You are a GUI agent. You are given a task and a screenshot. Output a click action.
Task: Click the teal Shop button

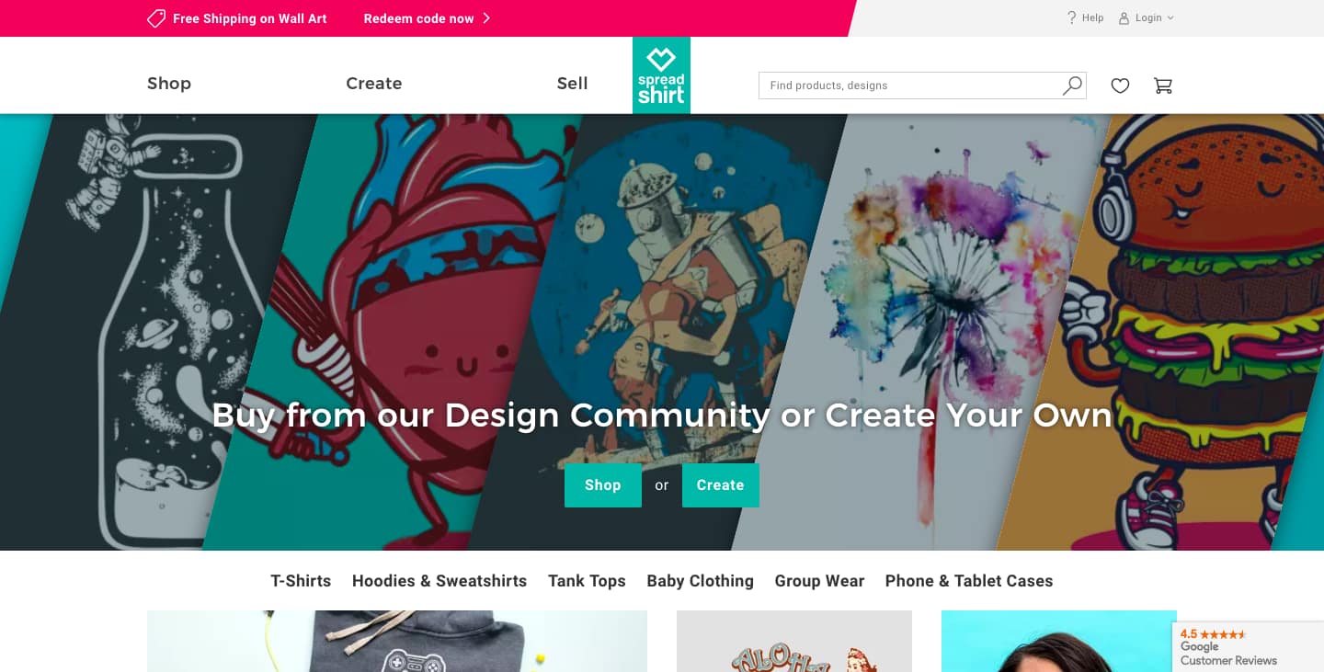click(603, 485)
